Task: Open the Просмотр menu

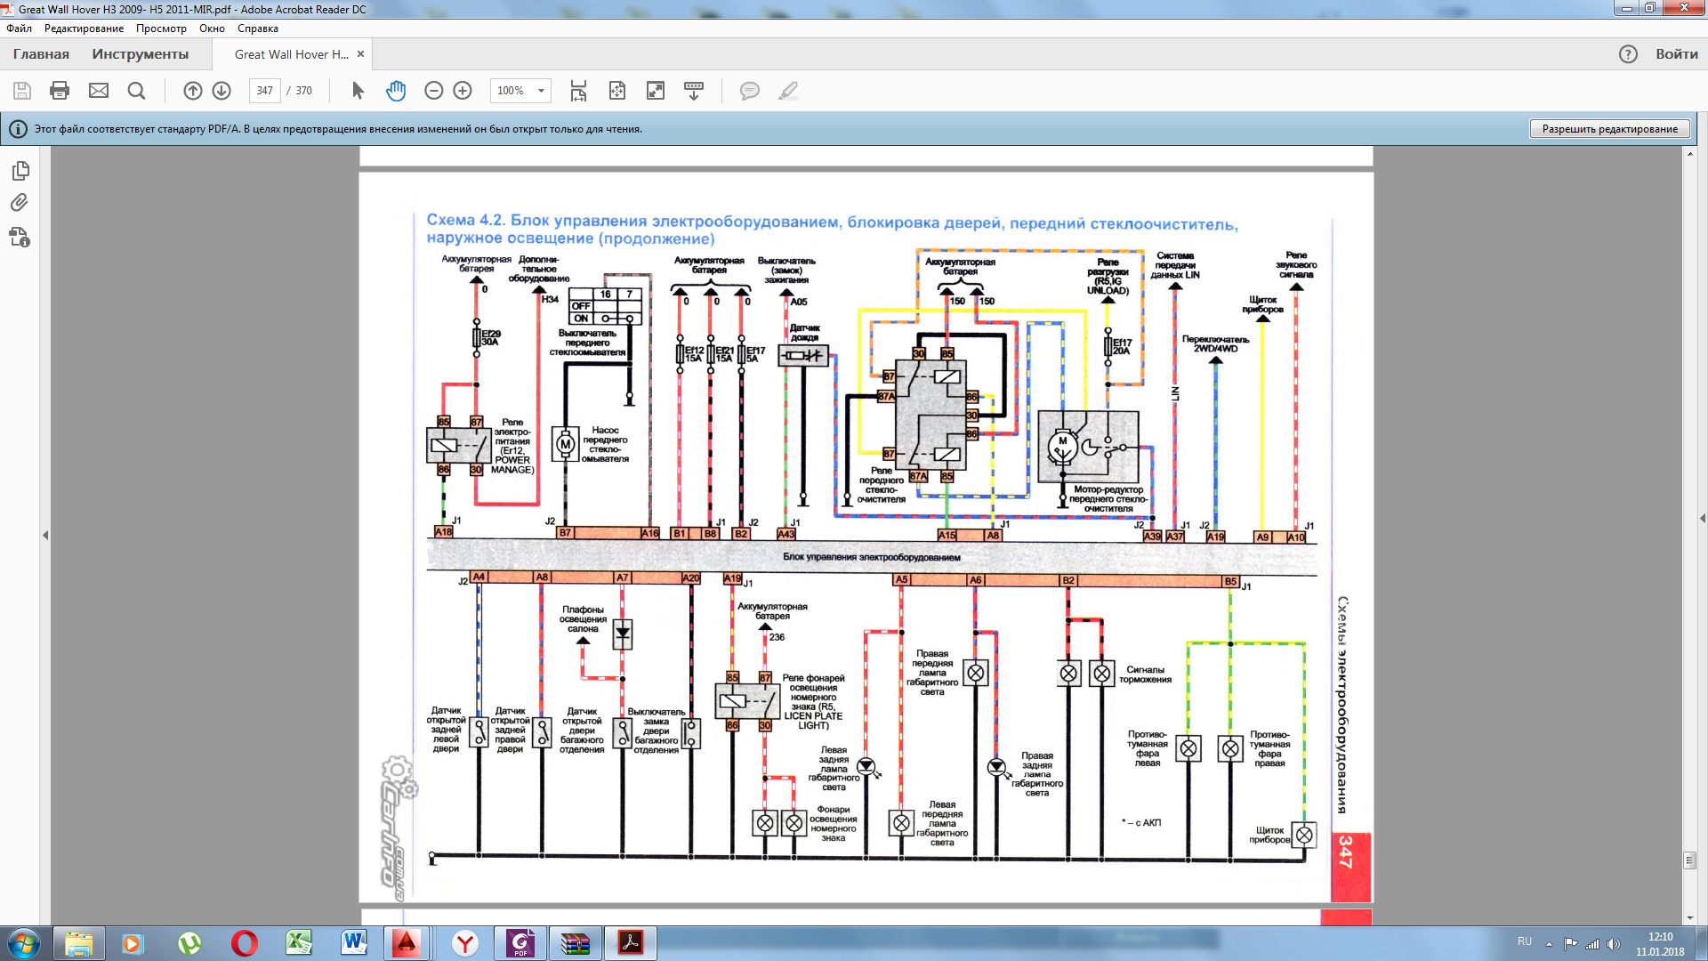Action: [x=161, y=28]
